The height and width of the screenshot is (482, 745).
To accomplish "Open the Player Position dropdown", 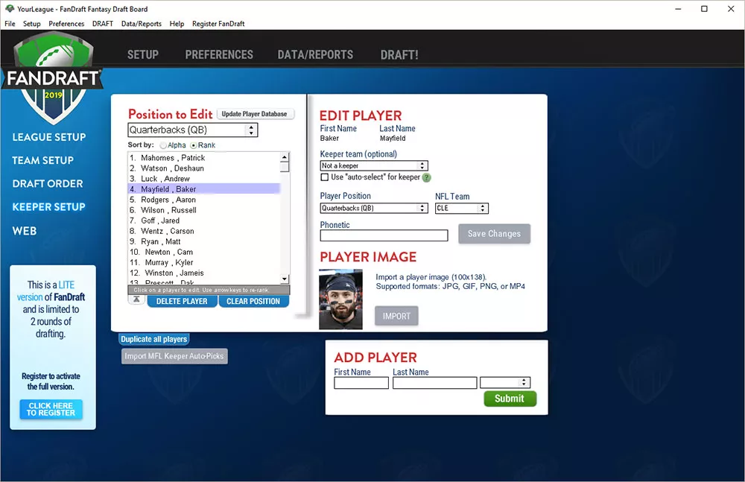I will 374,208.
